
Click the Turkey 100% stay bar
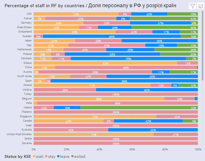116,94
